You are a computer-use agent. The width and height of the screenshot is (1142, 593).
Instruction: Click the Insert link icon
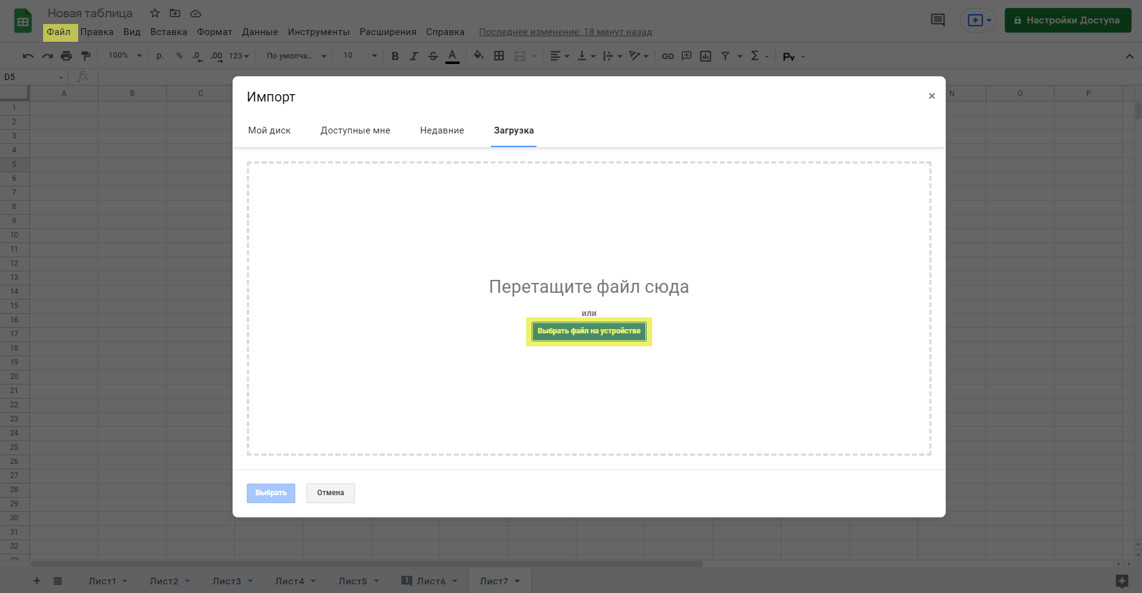point(668,56)
